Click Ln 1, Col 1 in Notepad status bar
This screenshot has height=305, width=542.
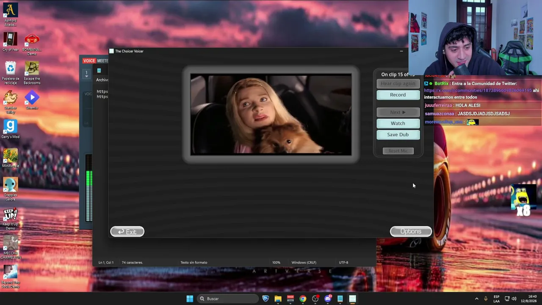[x=106, y=263]
